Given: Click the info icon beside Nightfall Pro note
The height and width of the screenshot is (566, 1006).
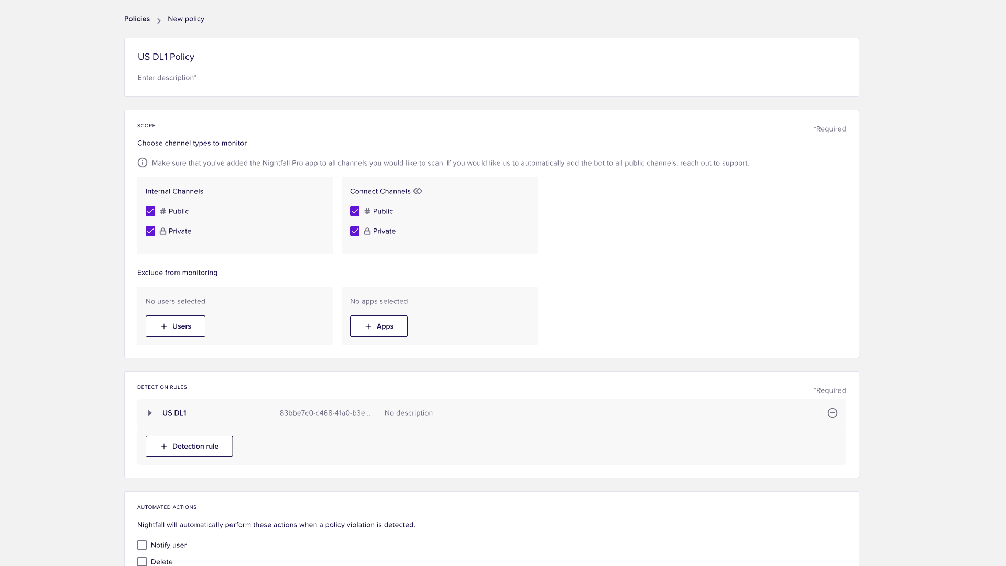Looking at the screenshot, I should 143,163.
